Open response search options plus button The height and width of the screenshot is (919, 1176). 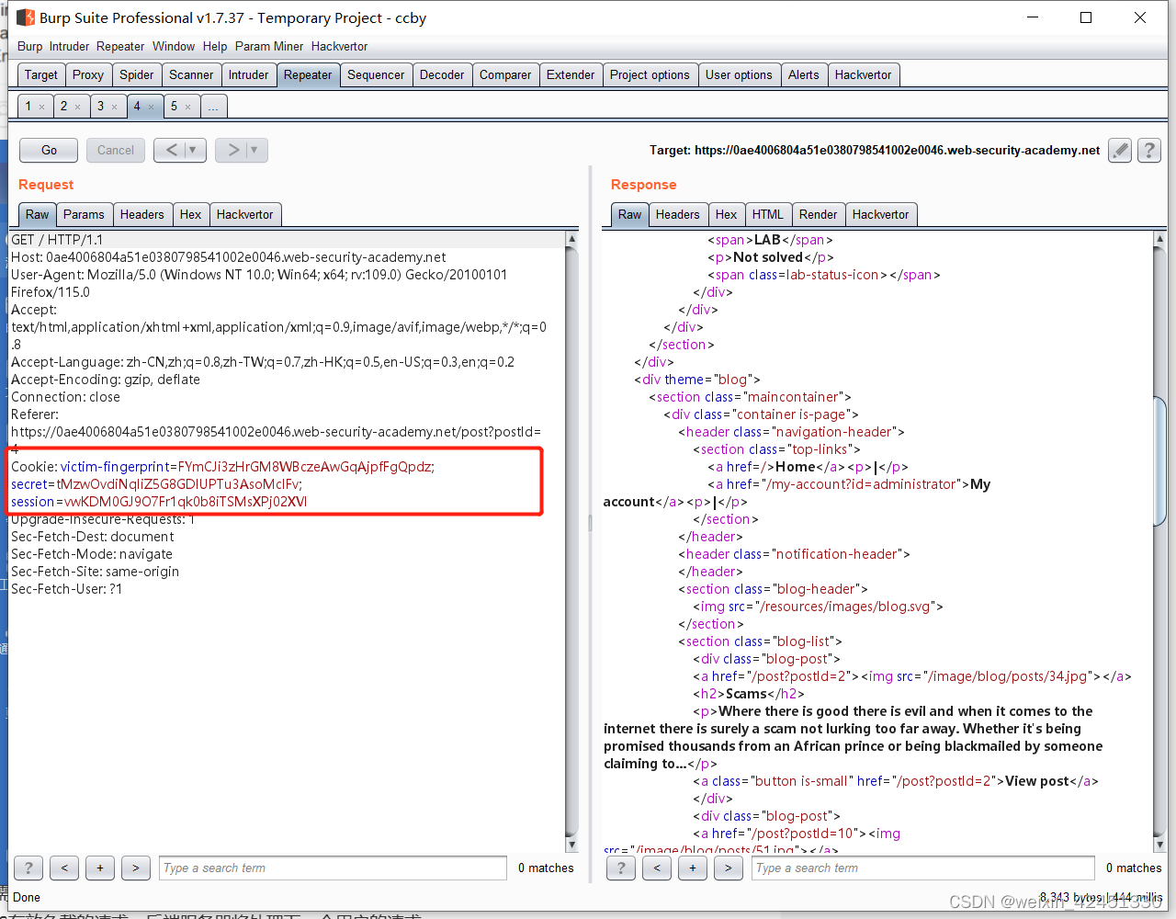tap(693, 868)
